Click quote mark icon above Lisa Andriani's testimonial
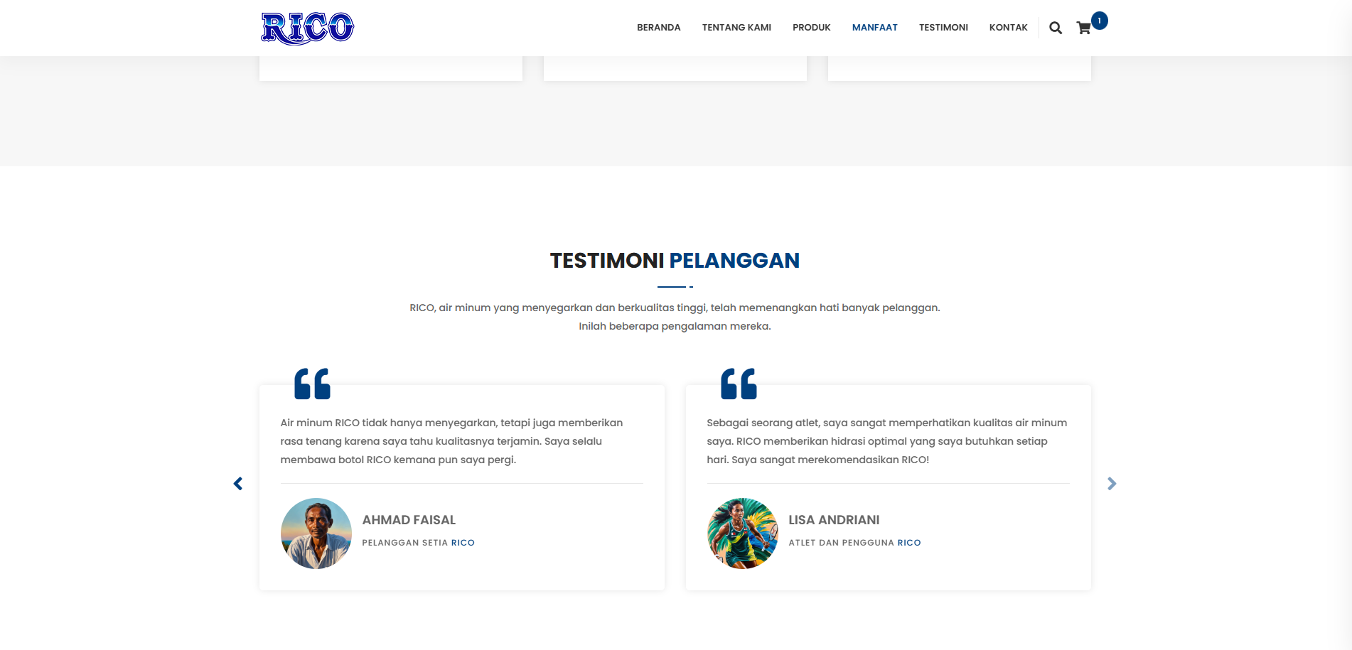 739,384
